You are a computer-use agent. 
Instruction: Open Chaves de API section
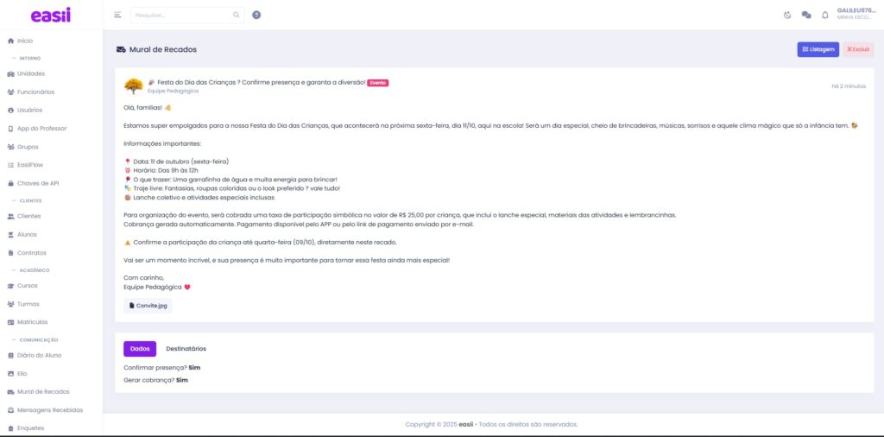tap(38, 183)
